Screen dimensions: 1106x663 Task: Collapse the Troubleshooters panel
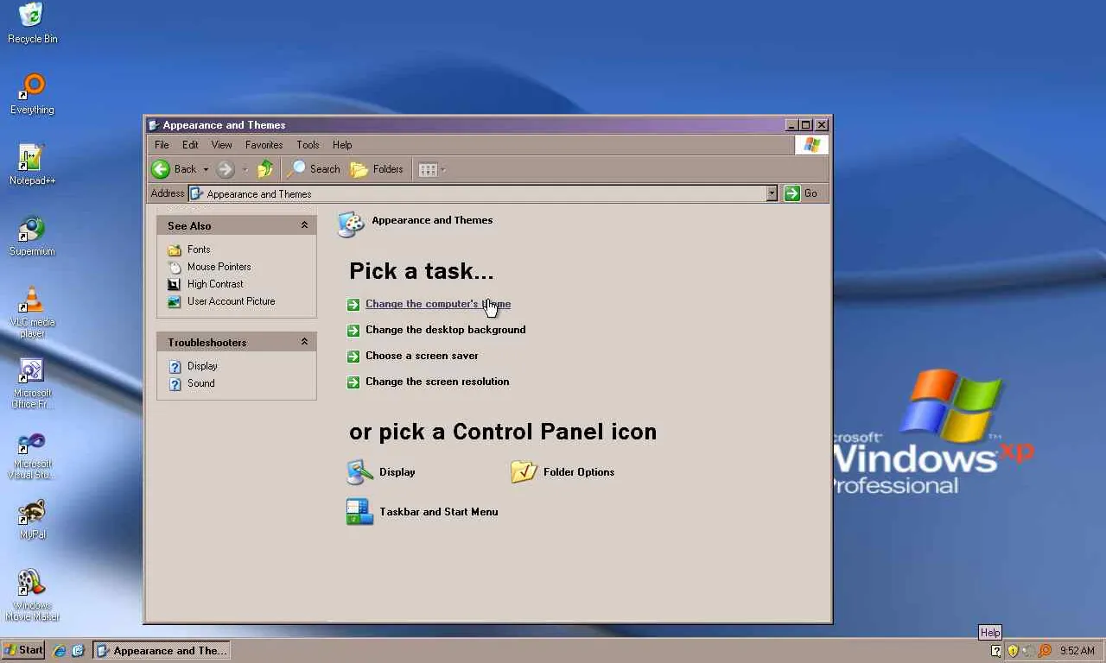click(x=304, y=342)
